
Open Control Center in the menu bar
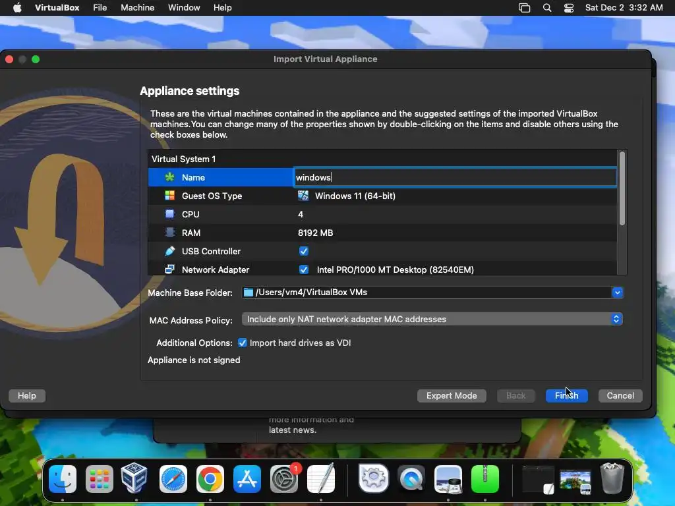point(569,8)
